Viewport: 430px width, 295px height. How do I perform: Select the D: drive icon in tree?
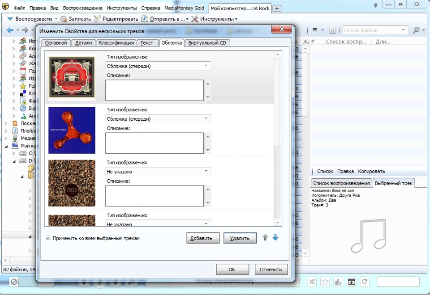pyautogui.click(x=23, y=161)
